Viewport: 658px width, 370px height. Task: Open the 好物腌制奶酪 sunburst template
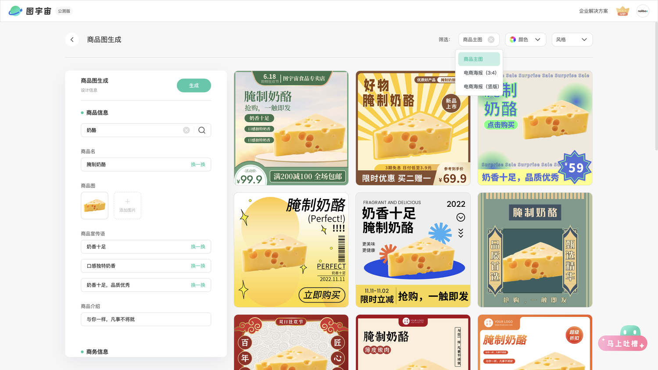[413, 128]
